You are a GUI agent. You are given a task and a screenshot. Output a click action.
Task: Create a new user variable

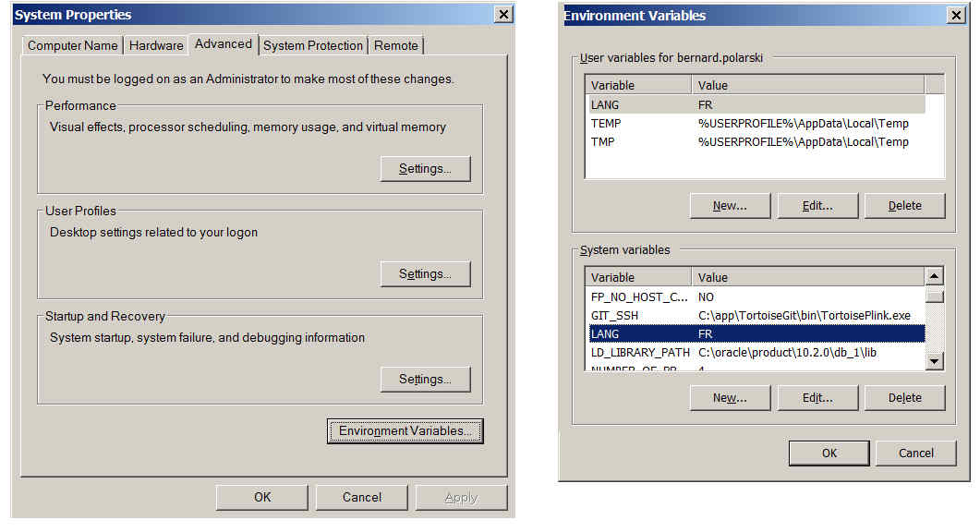pos(730,206)
